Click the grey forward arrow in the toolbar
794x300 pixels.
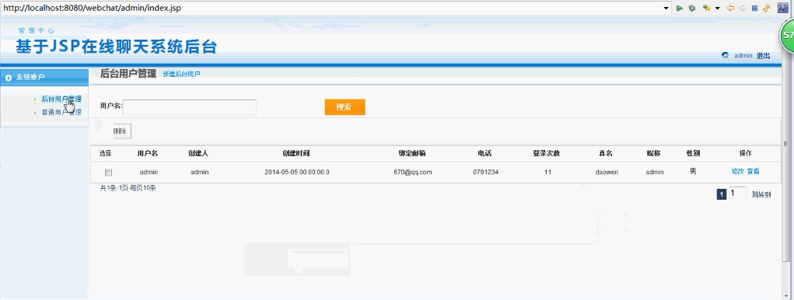click(x=743, y=8)
